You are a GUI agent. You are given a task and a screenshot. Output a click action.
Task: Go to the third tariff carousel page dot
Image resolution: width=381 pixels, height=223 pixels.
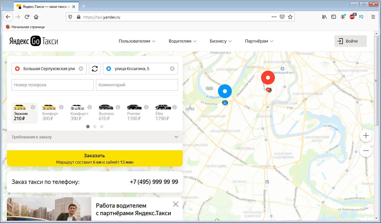(102, 127)
